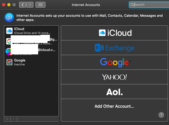The image size is (169, 125).
Task: Go back with the left arrow button
Action: [22, 5]
